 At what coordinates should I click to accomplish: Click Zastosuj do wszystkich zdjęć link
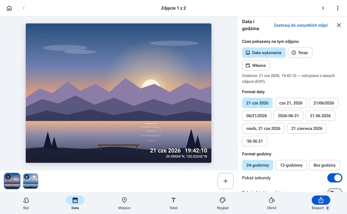pyautogui.click(x=301, y=25)
